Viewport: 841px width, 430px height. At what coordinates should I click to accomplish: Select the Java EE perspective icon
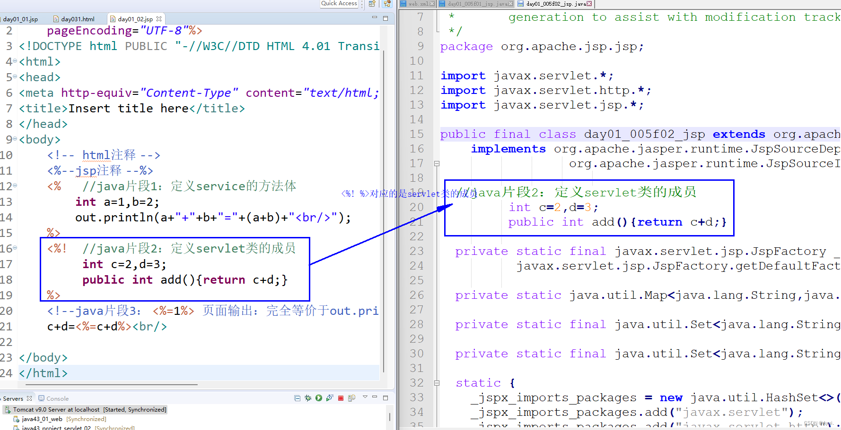[387, 4]
